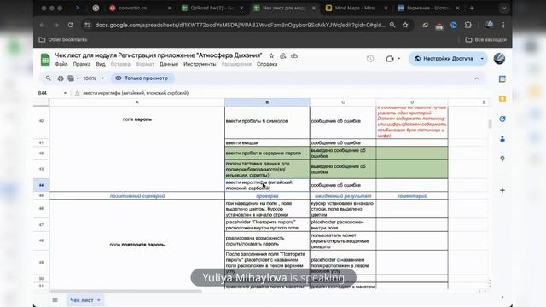The height and width of the screenshot is (307, 546).
Task: Show the side panel chevron
Action: tap(502, 297)
